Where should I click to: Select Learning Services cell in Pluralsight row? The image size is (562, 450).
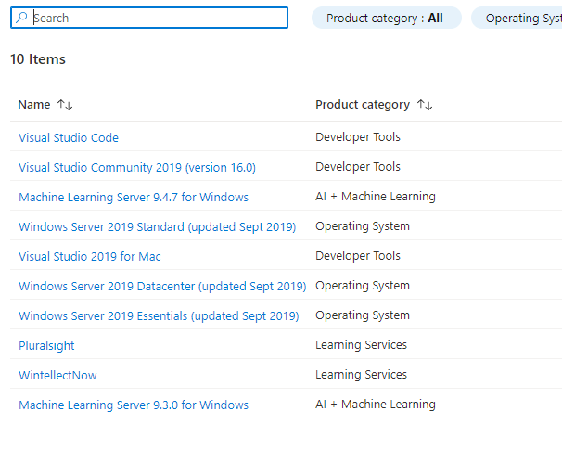361,345
